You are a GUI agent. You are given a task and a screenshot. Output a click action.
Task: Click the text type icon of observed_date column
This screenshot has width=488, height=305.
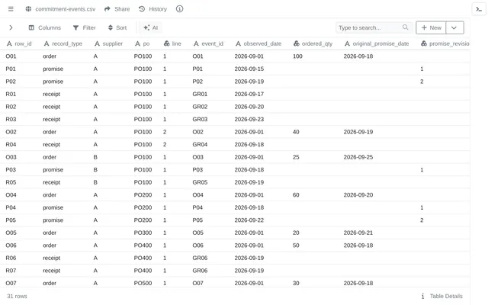pyautogui.click(x=238, y=44)
